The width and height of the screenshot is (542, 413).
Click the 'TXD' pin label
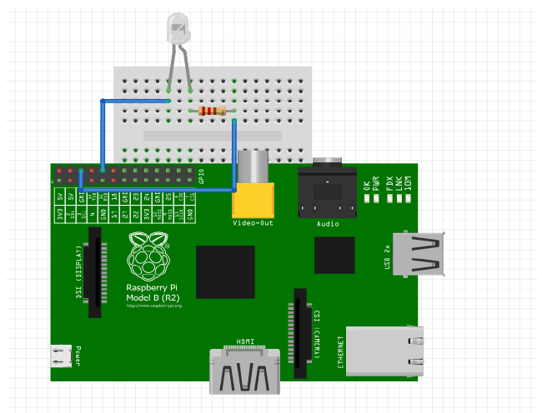[x=95, y=197]
